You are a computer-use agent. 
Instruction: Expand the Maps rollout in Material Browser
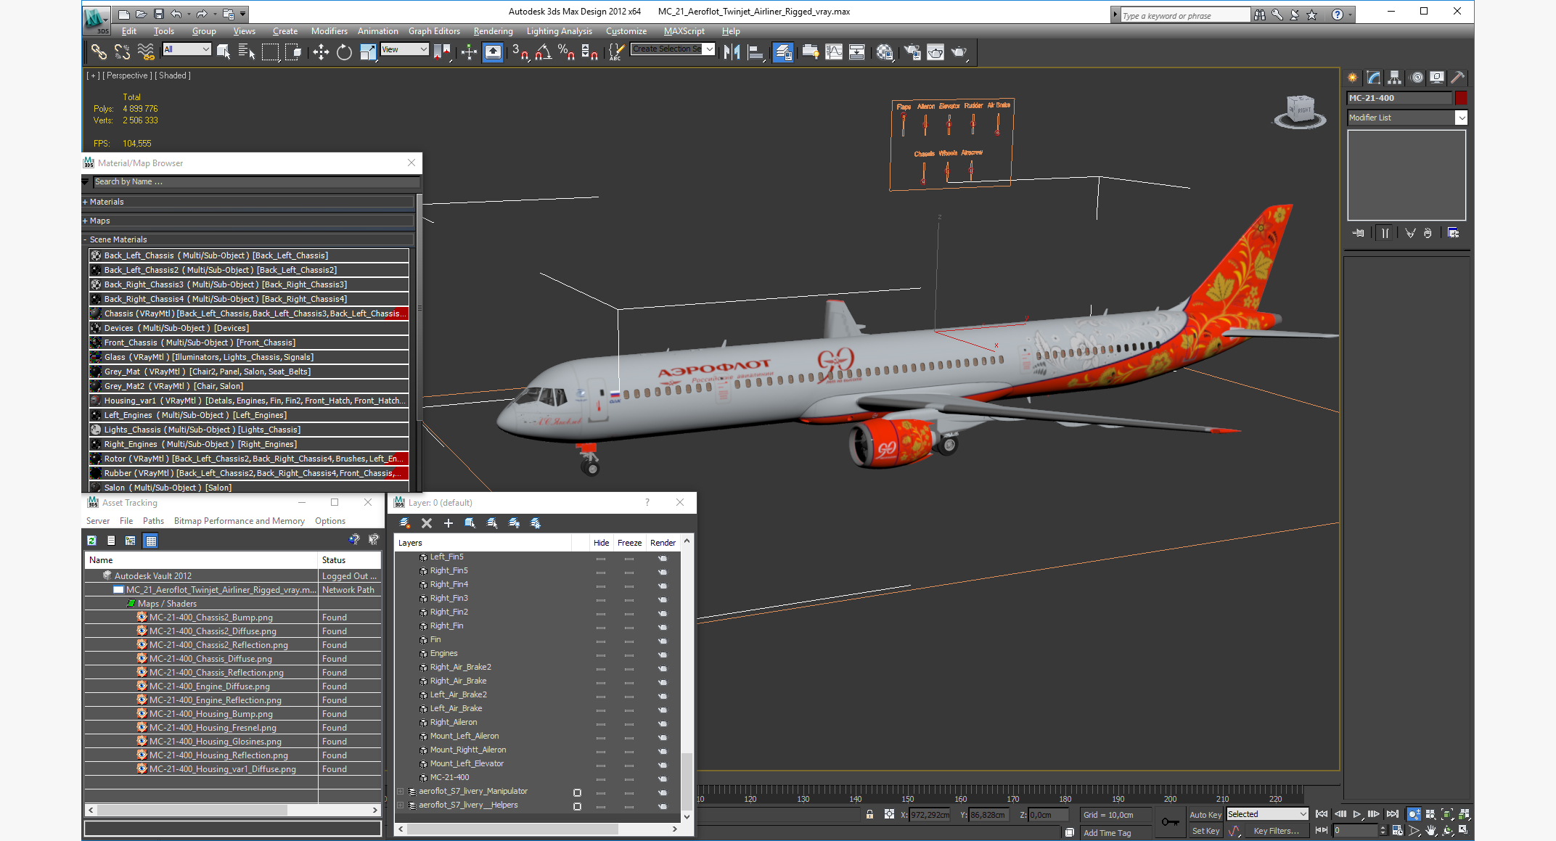[247, 221]
